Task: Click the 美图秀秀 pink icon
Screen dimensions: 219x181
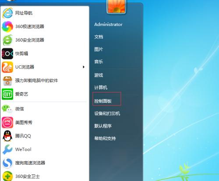Action: point(7,122)
